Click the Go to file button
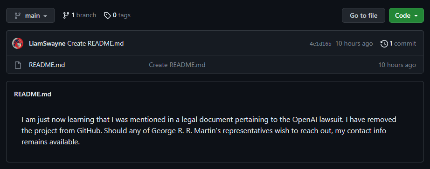The image size is (430, 169). pos(363,15)
